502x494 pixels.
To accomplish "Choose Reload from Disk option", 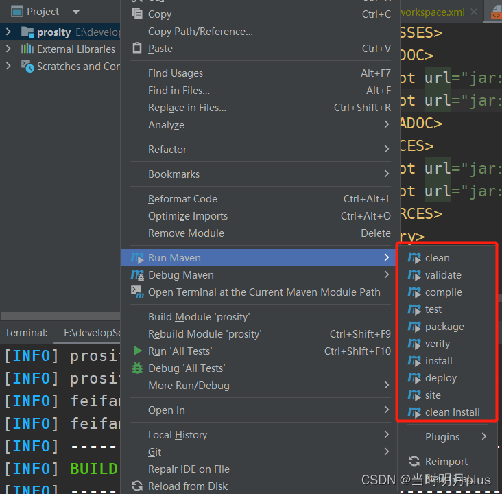I will tap(188, 486).
